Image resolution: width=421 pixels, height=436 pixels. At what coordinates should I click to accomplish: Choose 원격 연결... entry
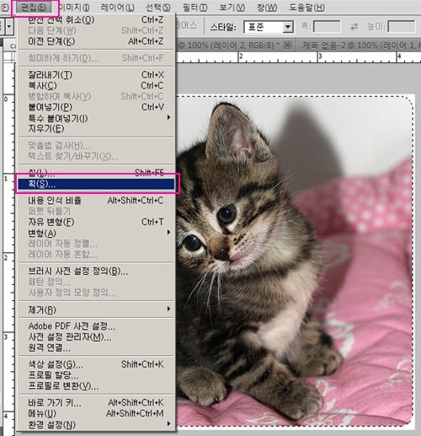pyautogui.click(x=96, y=348)
